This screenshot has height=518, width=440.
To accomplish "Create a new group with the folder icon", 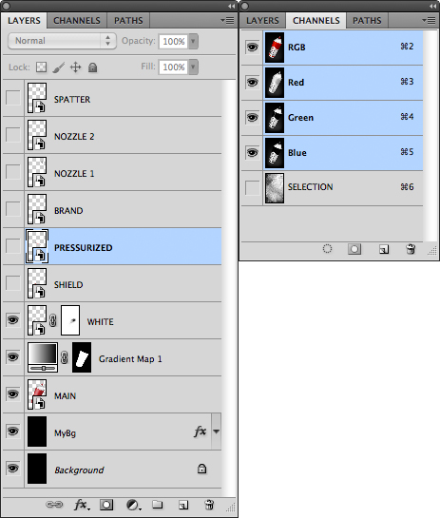I will (157, 505).
